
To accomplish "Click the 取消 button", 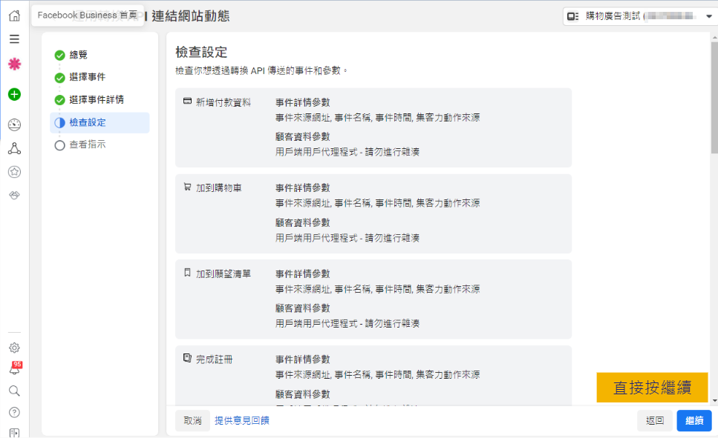I will [192, 420].
